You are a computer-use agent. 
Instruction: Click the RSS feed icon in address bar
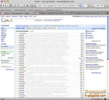[81, 6]
